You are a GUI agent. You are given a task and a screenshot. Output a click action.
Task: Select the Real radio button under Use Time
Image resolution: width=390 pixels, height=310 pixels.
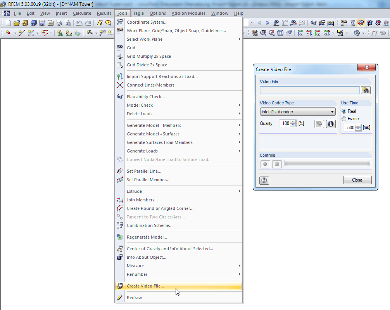tap(344, 111)
